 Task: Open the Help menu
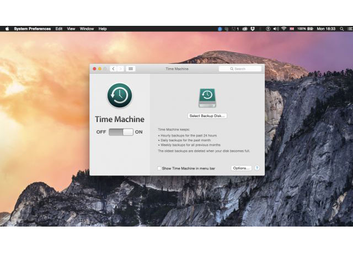tap(103, 29)
